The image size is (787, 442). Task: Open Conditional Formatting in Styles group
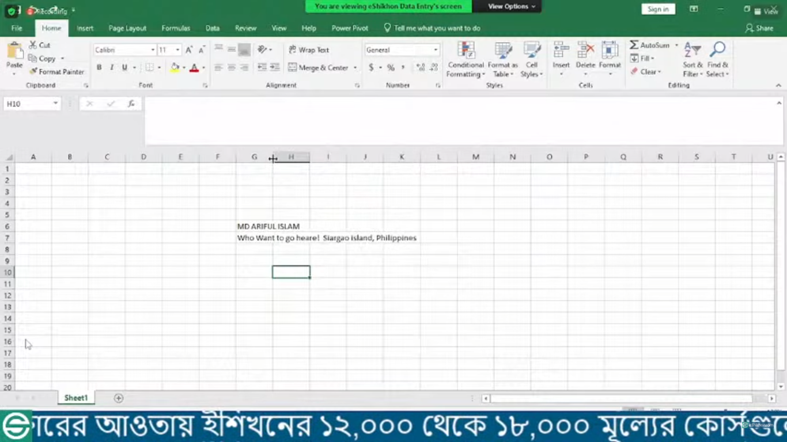point(466,59)
